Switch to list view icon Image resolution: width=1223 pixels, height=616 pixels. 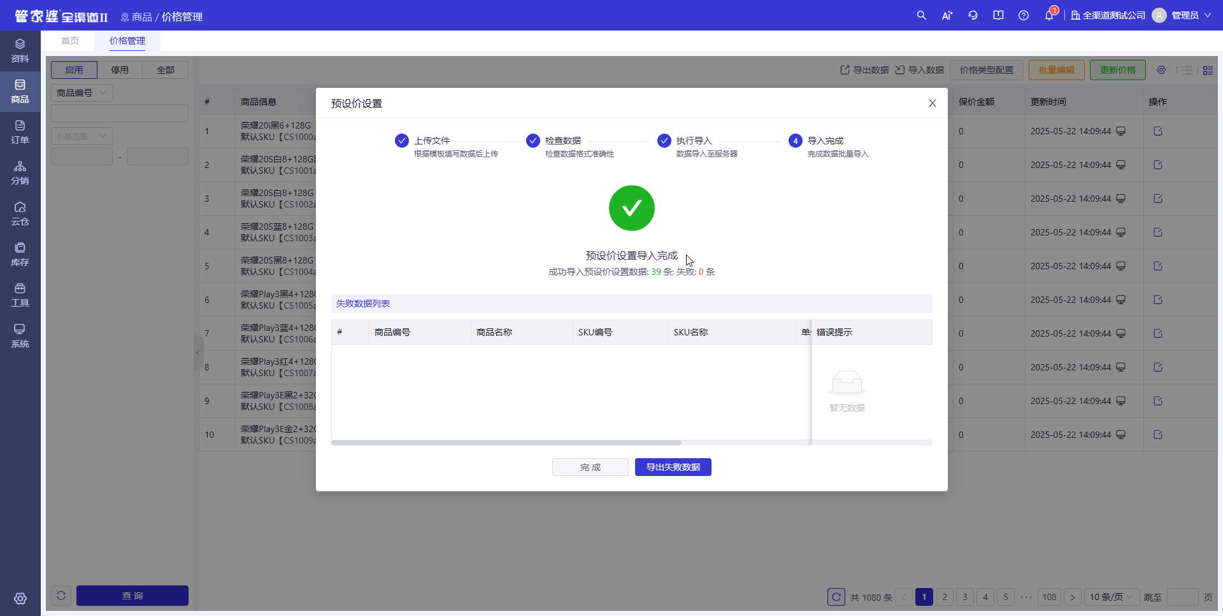pos(1187,70)
